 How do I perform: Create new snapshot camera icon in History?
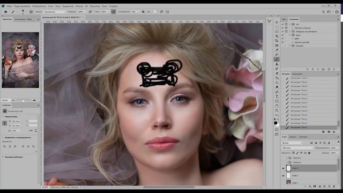[329, 132]
